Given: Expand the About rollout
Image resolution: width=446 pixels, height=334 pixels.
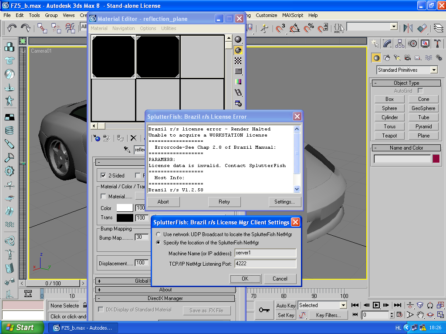Looking at the screenshot, I should tap(165, 290).
